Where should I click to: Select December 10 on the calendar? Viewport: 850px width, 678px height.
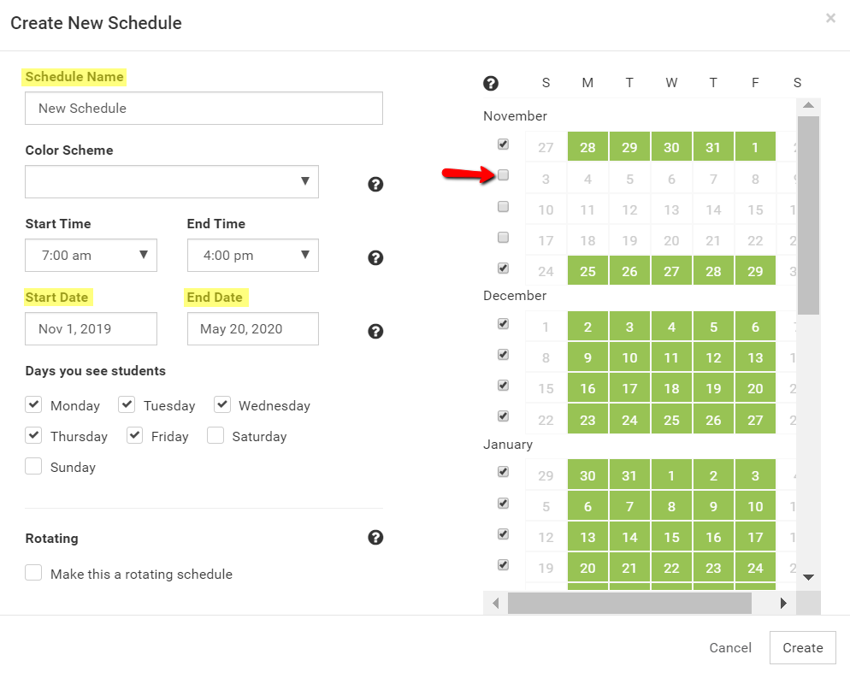(629, 357)
